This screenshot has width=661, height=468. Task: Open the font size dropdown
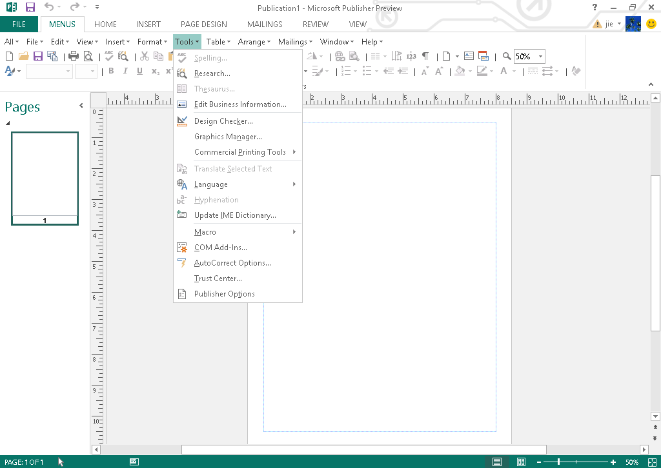pyautogui.click(x=93, y=71)
